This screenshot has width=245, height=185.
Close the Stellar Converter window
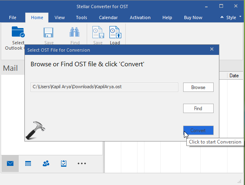pos(236,6)
